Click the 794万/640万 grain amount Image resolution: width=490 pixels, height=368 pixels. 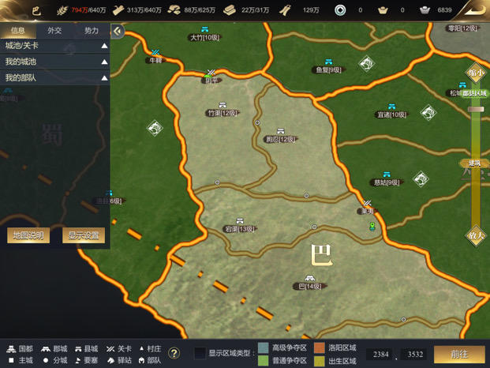(x=88, y=10)
